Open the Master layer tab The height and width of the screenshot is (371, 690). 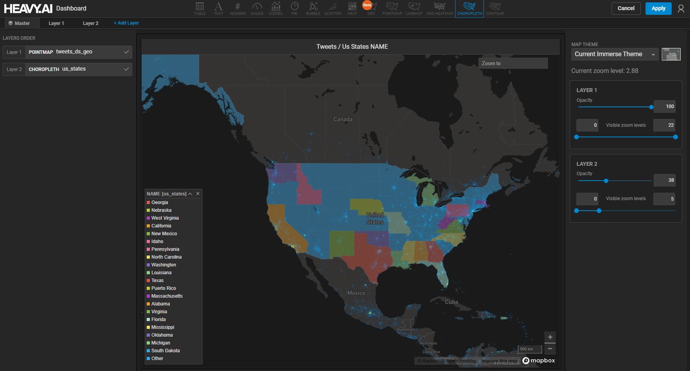(20, 23)
